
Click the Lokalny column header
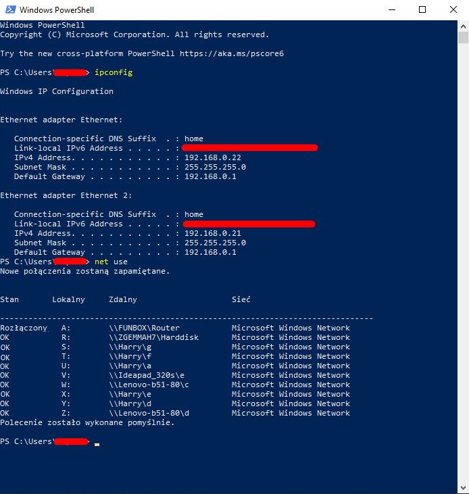pos(68,299)
